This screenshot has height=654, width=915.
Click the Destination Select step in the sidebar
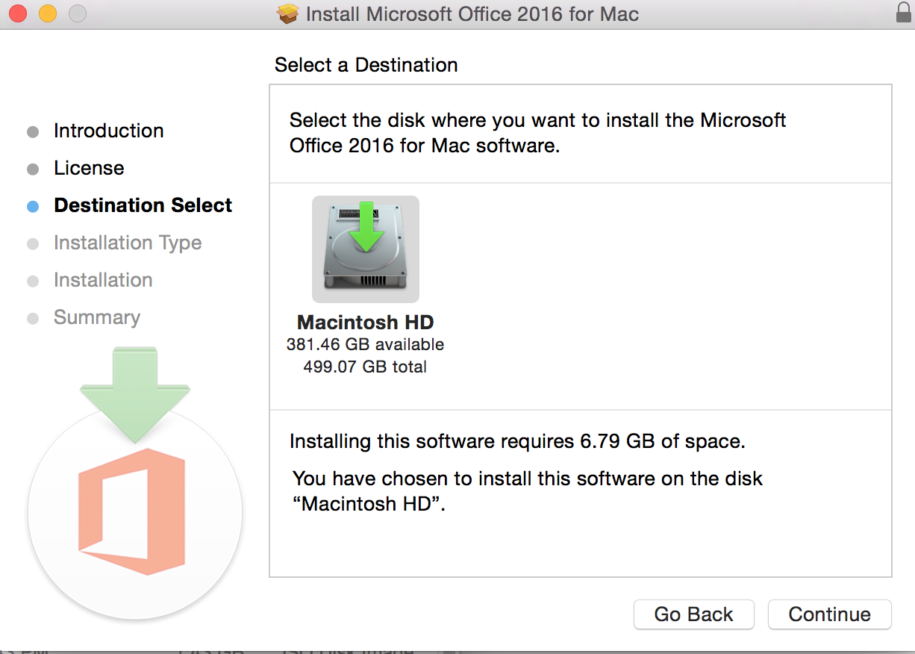click(143, 205)
